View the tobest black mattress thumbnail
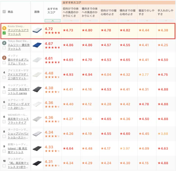The height and width of the screenshot is (171, 176). click(x=37, y=149)
